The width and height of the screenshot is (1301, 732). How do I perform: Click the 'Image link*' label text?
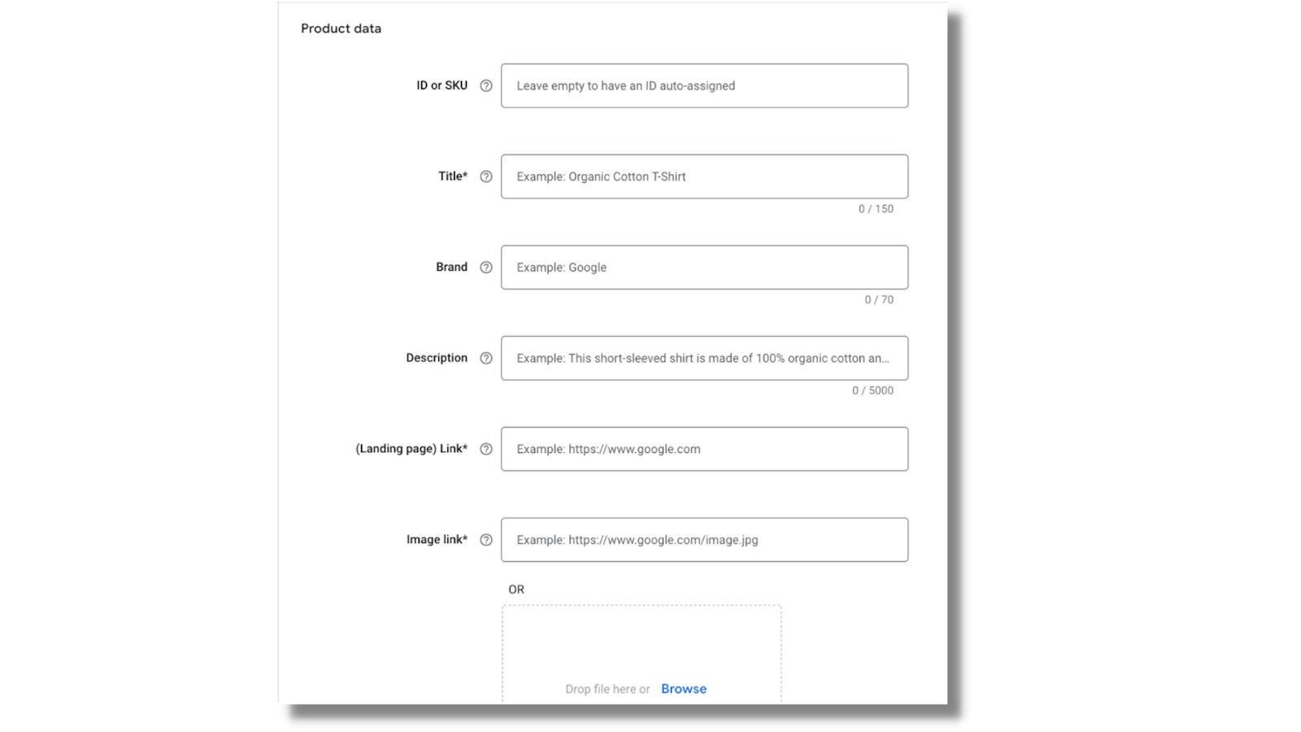[437, 539]
